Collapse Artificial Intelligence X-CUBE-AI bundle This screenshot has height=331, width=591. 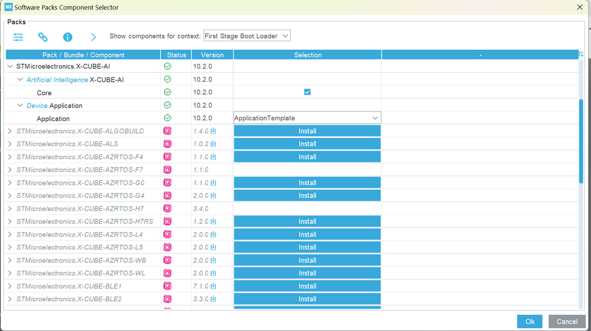[x=20, y=79]
